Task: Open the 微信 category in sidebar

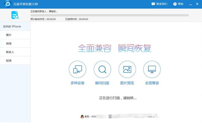Action: tap(15, 43)
